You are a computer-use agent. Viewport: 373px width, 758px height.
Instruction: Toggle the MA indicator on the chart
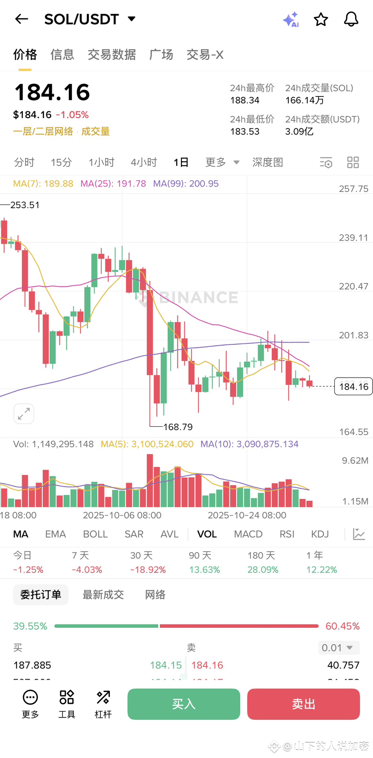(21, 534)
